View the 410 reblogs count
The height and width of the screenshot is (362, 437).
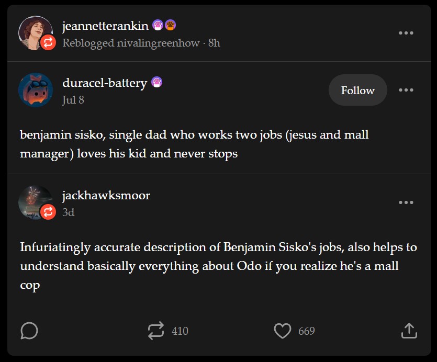point(180,331)
